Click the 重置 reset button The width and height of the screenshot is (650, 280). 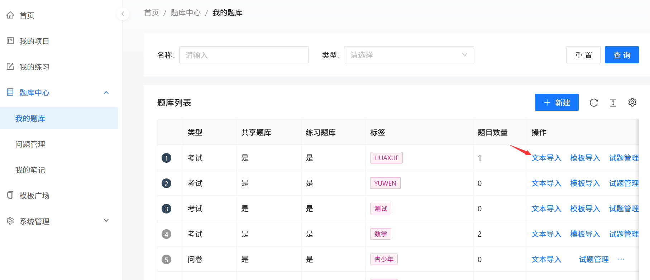(x=583, y=55)
